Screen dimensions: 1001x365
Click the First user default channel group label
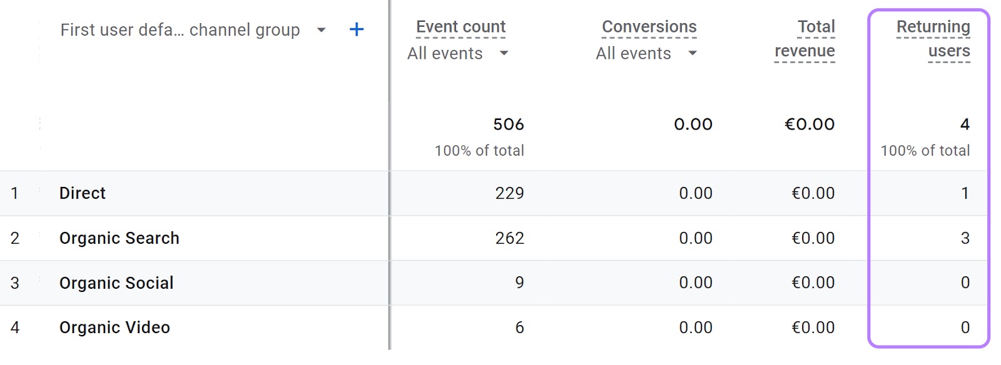(181, 29)
